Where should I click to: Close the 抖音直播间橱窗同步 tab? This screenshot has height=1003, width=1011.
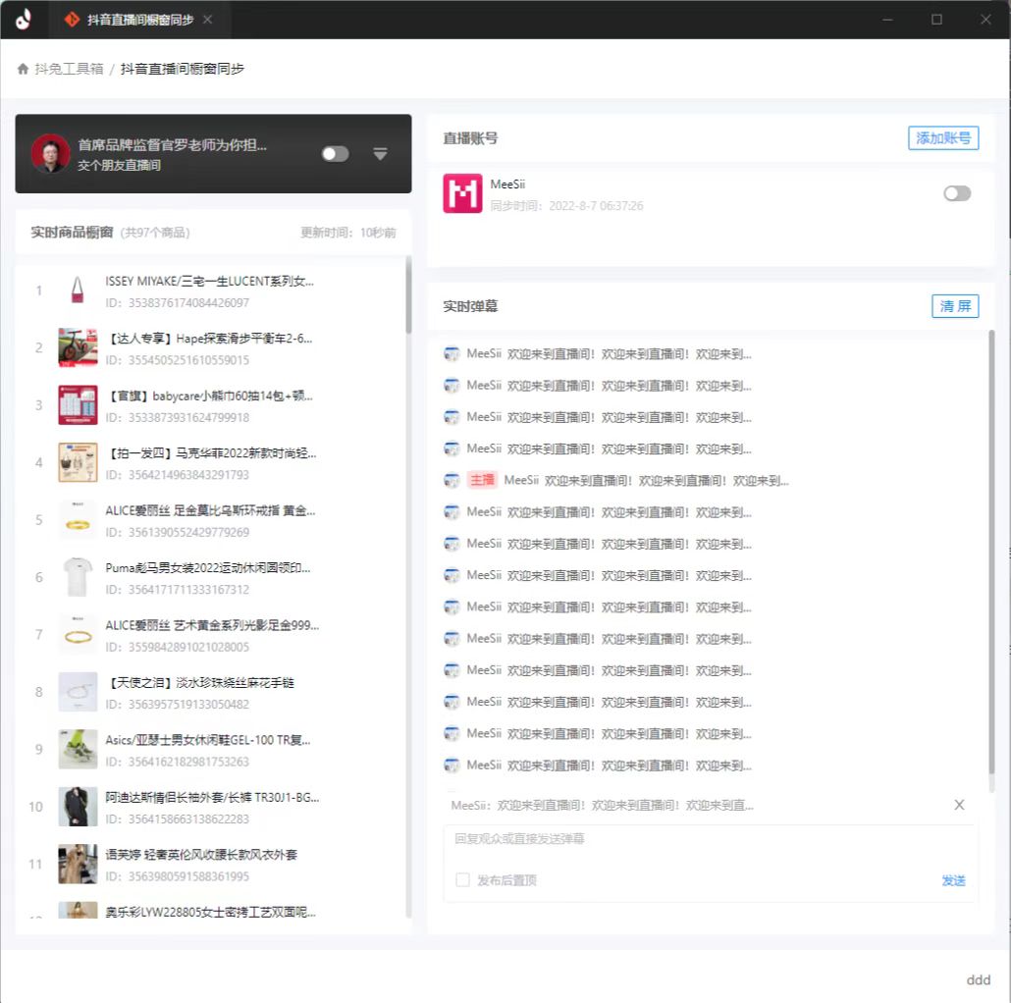tap(208, 20)
